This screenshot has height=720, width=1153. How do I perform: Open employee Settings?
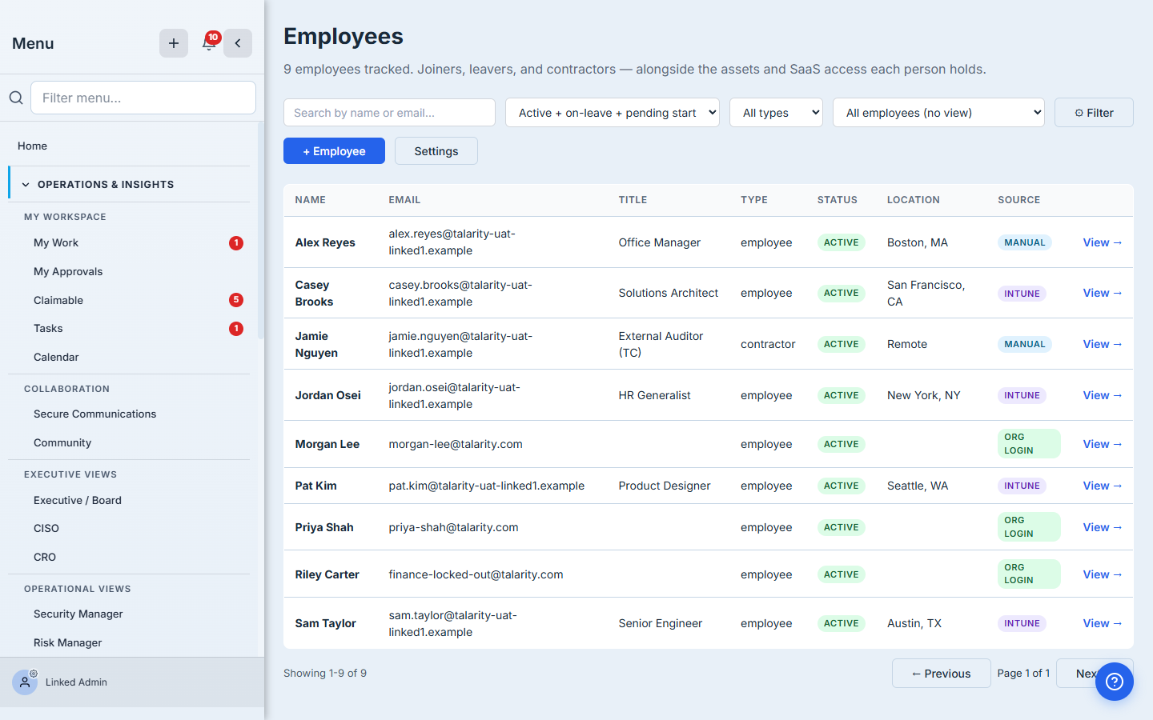436,151
